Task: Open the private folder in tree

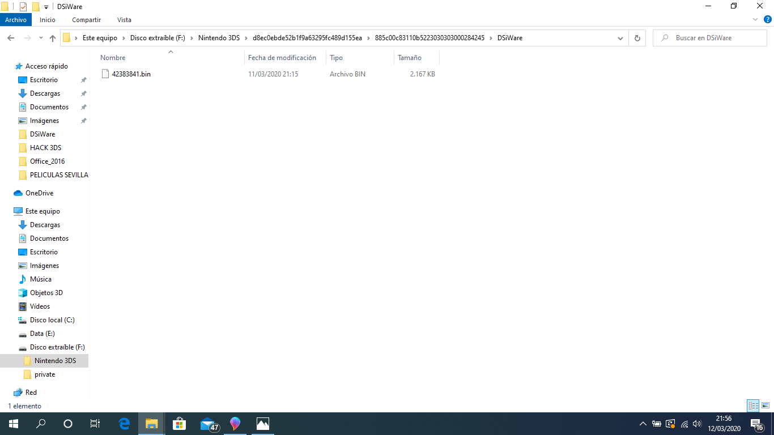Action: [x=45, y=374]
